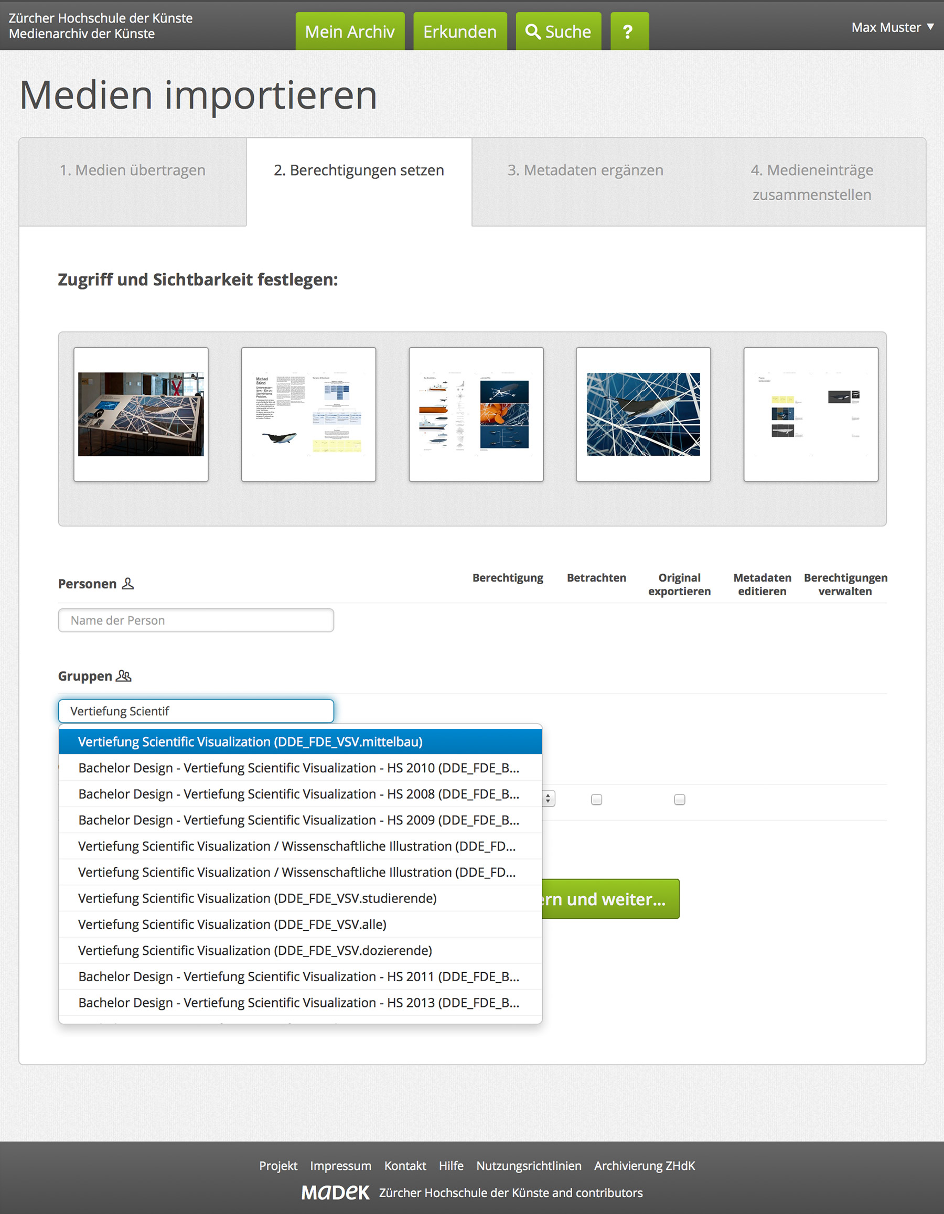
Task: Select thumbnail with ships and orange diver
Action: coord(476,414)
